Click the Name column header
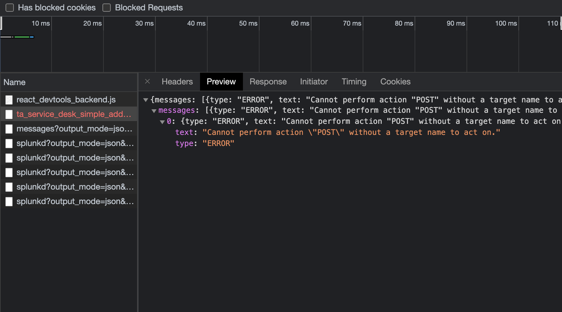Image resolution: width=562 pixels, height=312 pixels. (x=15, y=82)
